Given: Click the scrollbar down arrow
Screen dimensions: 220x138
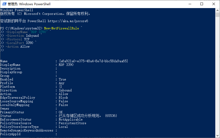Looking at the screenshot, I should pyautogui.click(x=217, y=135).
